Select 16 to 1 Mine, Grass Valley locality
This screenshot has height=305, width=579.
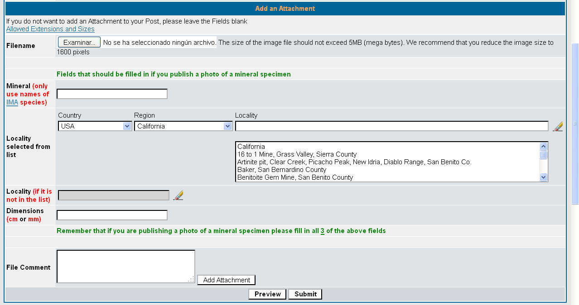(297, 154)
